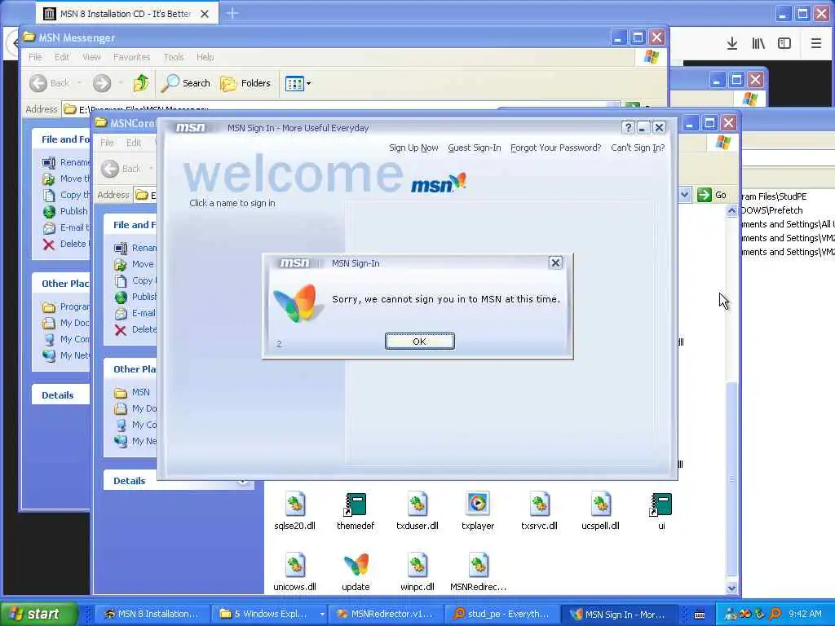The image size is (835, 626).
Task: Click the scroll down arrow of the file list
Action: pos(731,588)
